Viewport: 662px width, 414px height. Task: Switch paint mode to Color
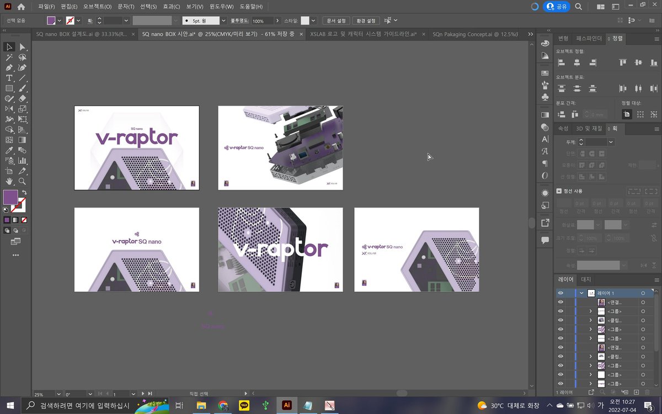7,220
